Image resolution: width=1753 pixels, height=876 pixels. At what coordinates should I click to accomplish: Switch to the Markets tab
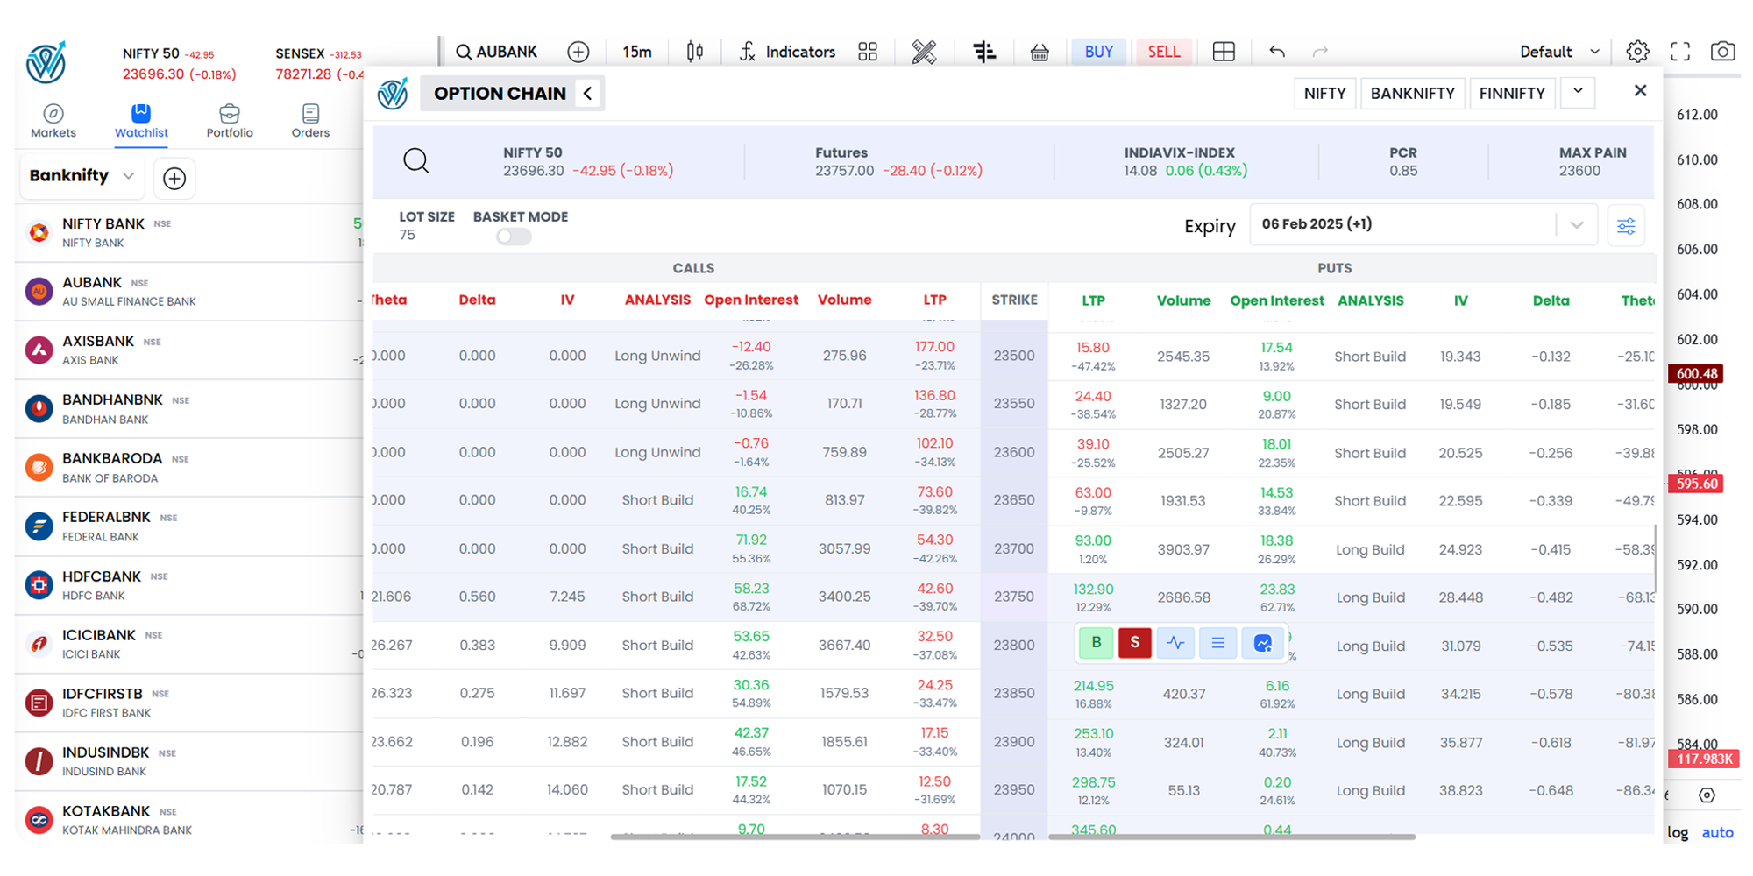coord(53,121)
